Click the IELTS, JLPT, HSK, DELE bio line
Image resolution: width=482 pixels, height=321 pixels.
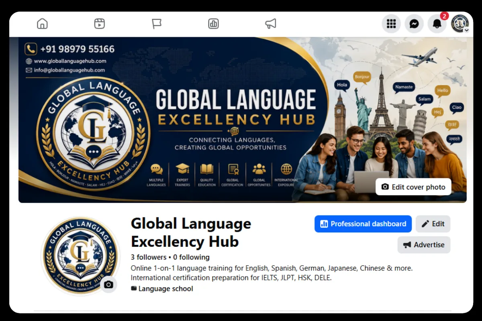(x=231, y=278)
